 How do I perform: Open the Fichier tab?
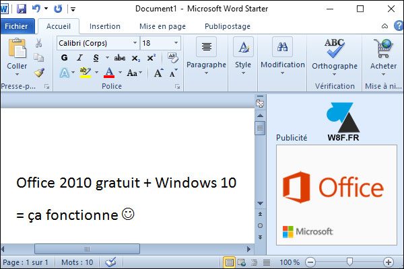17,26
